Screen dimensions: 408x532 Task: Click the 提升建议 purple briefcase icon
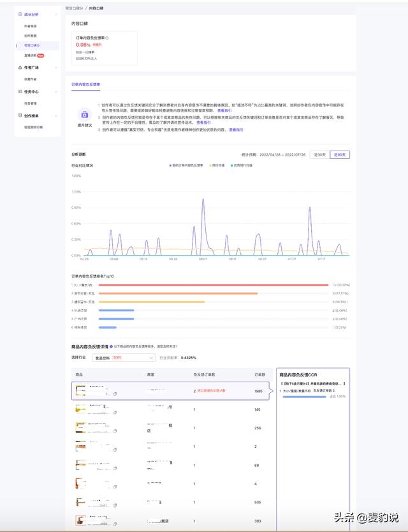85,114
